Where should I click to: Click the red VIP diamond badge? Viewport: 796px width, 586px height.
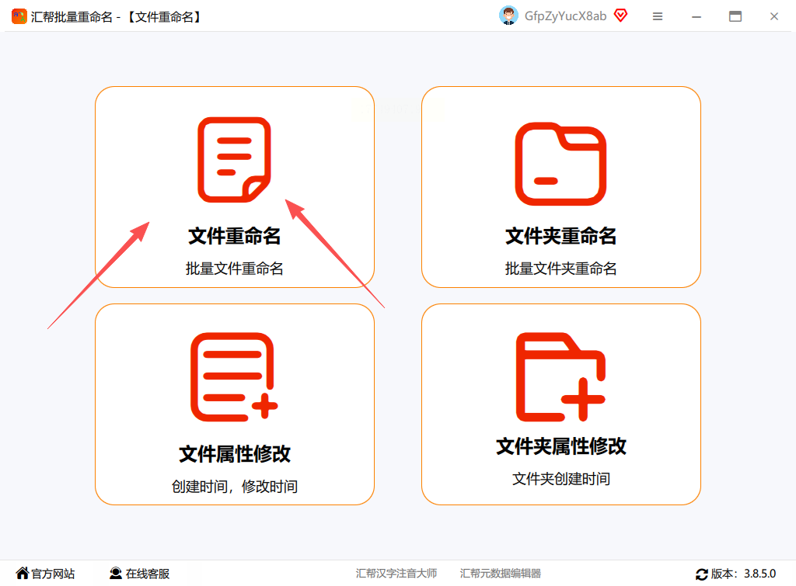[620, 16]
